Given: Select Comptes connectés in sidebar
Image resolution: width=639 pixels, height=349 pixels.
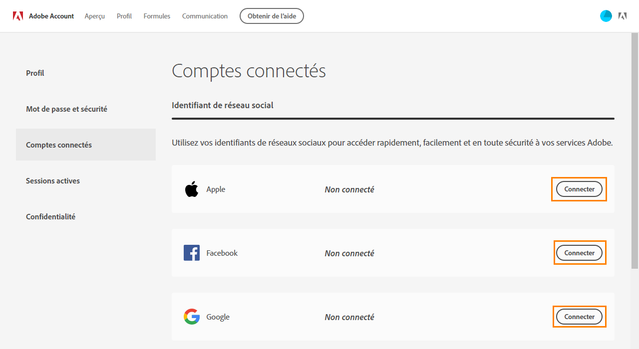Looking at the screenshot, I should tap(59, 145).
